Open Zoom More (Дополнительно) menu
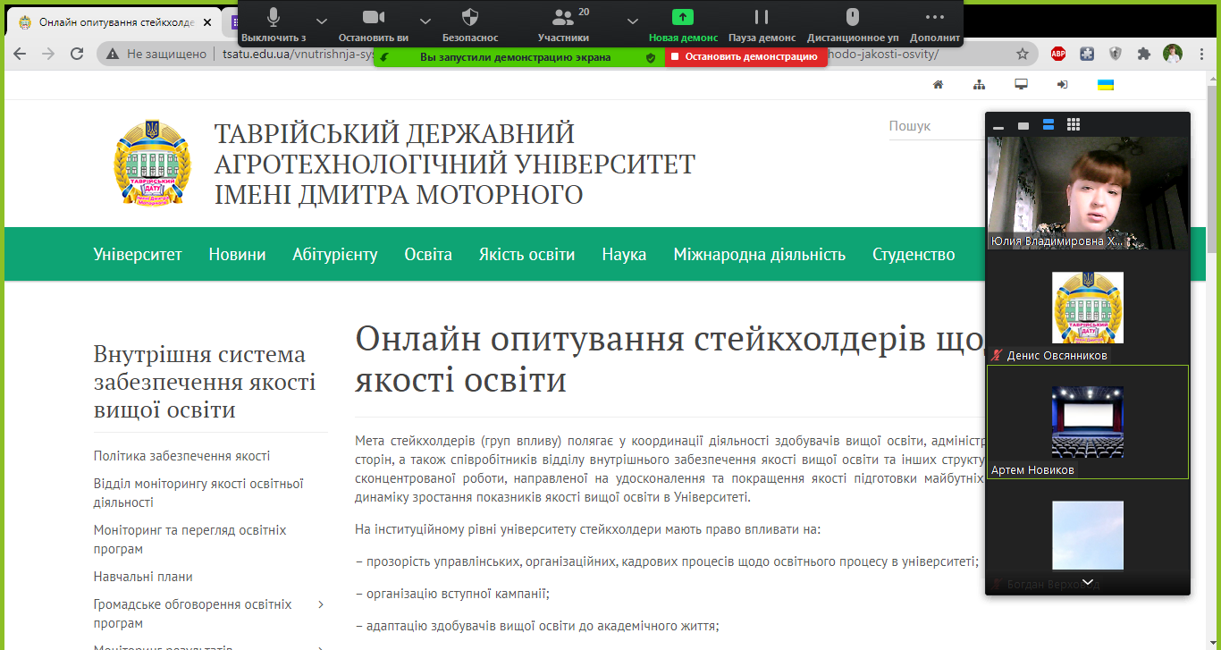The image size is (1221, 650). click(935, 24)
